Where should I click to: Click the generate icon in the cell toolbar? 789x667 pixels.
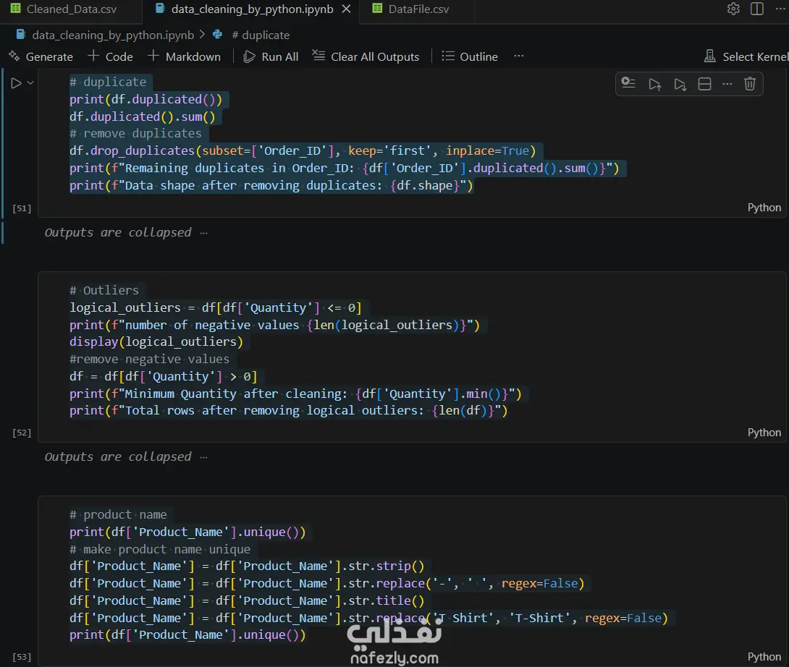tap(628, 83)
